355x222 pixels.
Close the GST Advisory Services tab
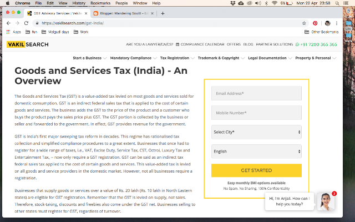click(86, 13)
